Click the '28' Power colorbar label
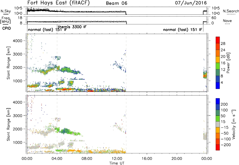239x165 pixels. point(223,44)
